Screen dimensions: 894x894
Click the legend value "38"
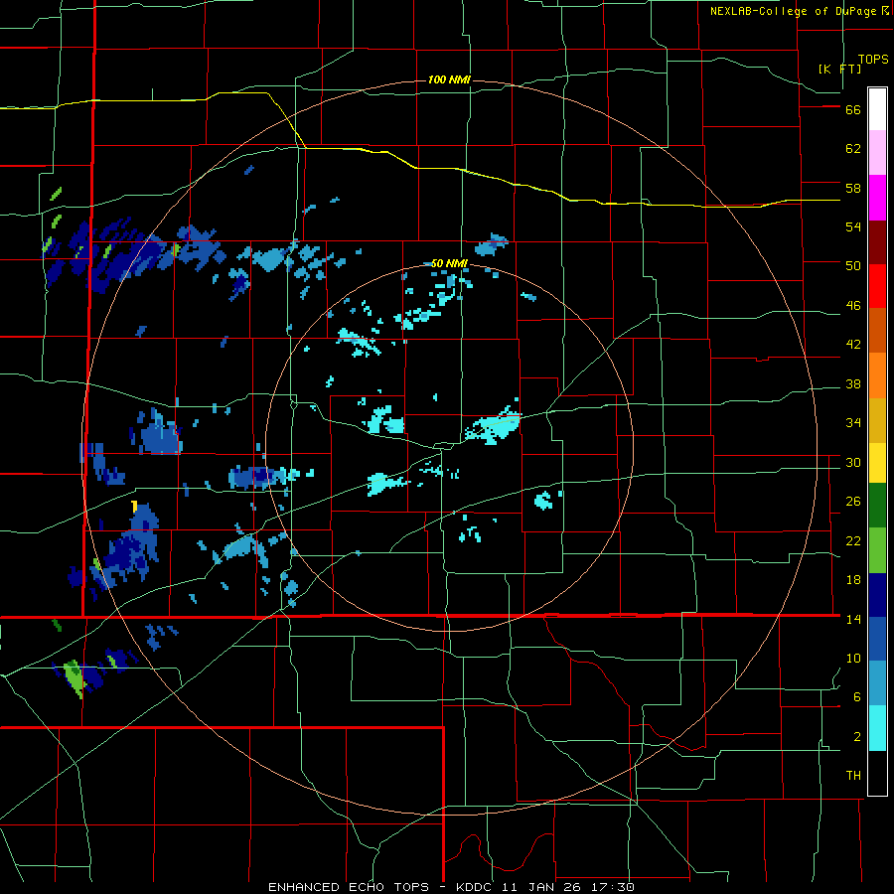(x=853, y=384)
